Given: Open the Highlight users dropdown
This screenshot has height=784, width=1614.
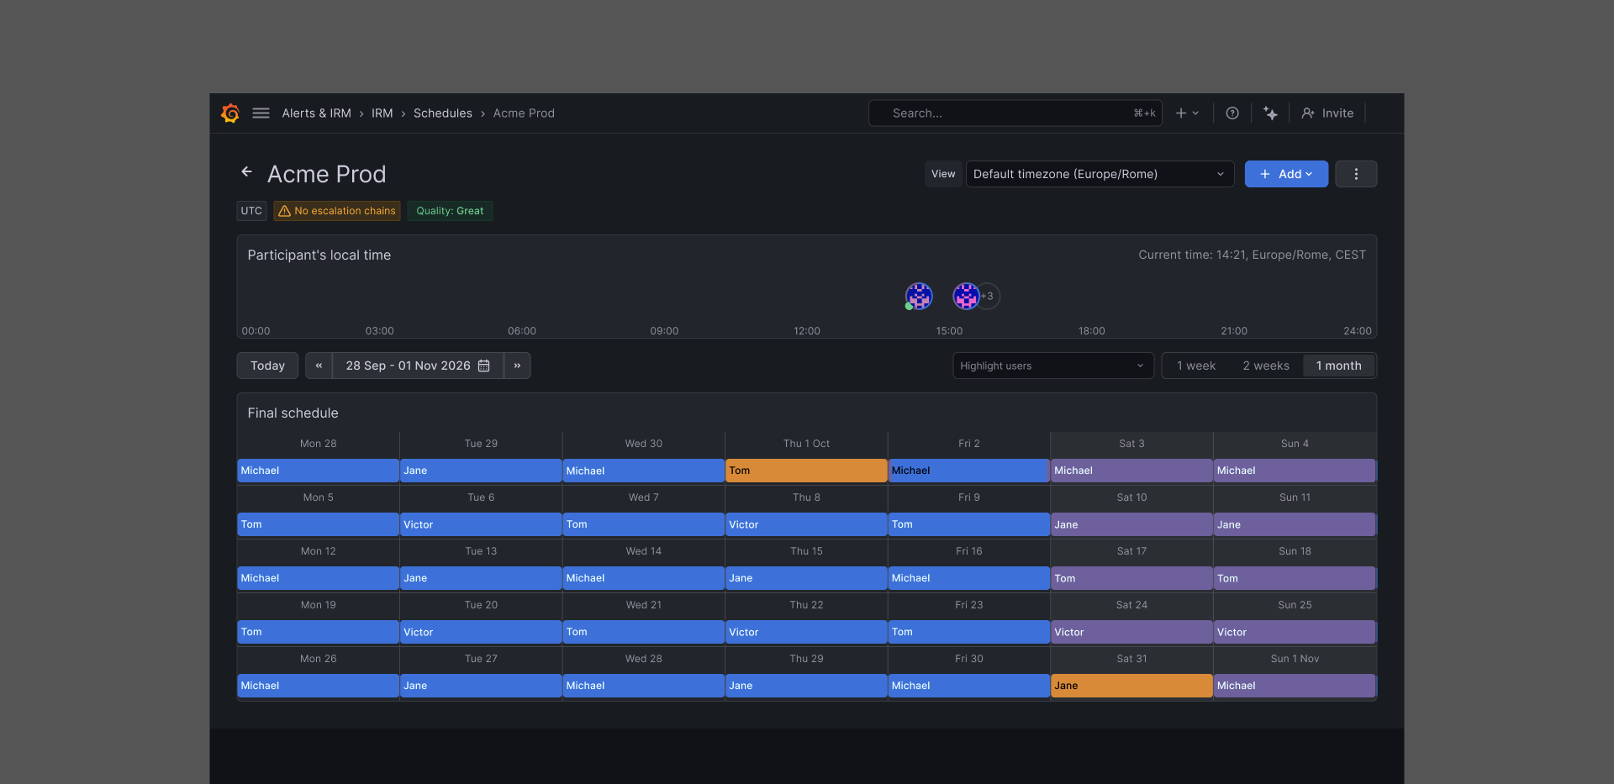Looking at the screenshot, I should click(x=1052, y=366).
